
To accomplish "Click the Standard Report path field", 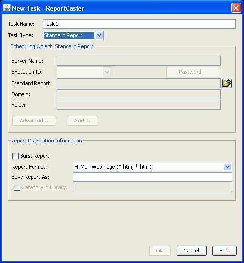I will coord(139,83).
